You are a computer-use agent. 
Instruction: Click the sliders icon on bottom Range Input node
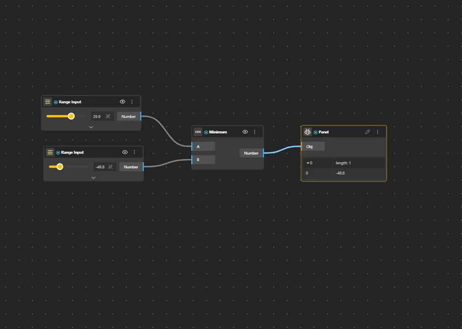point(50,152)
